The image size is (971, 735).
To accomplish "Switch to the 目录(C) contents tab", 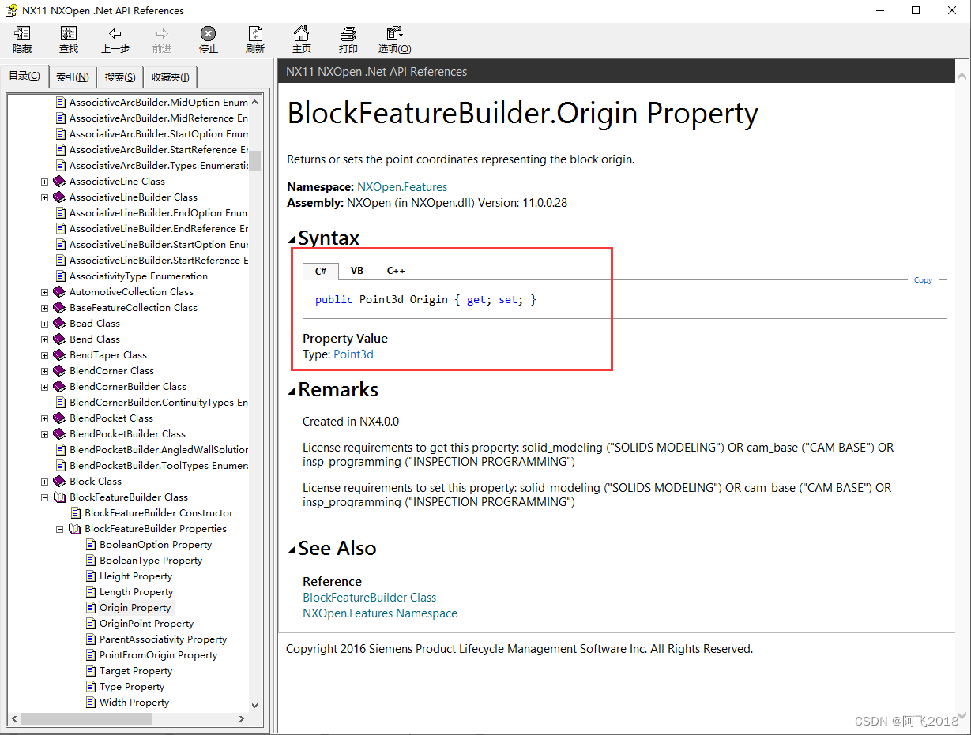I will (x=24, y=76).
